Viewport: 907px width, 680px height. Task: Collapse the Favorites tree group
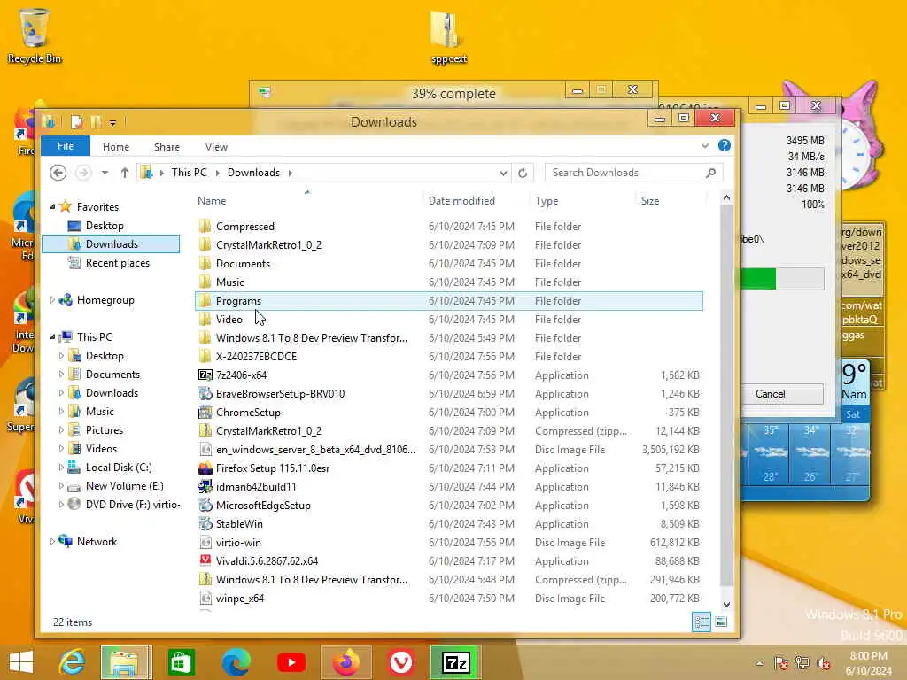(x=52, y=206)
